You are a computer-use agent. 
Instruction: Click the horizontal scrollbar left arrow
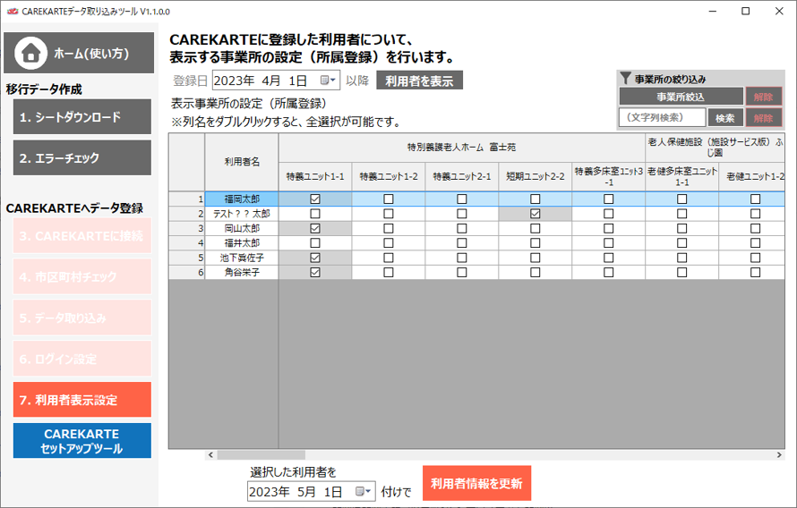coord(210,455)
